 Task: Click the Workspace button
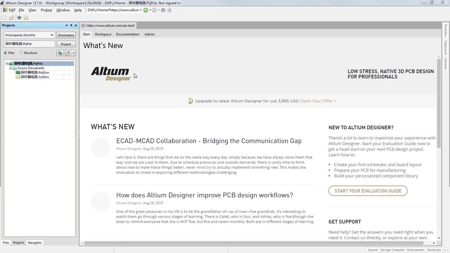click(66, 35)
